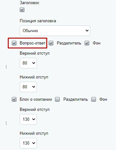Uncheck the Заголовок checkbox
This screenshot has height=150, width=116.
[22, 10]
